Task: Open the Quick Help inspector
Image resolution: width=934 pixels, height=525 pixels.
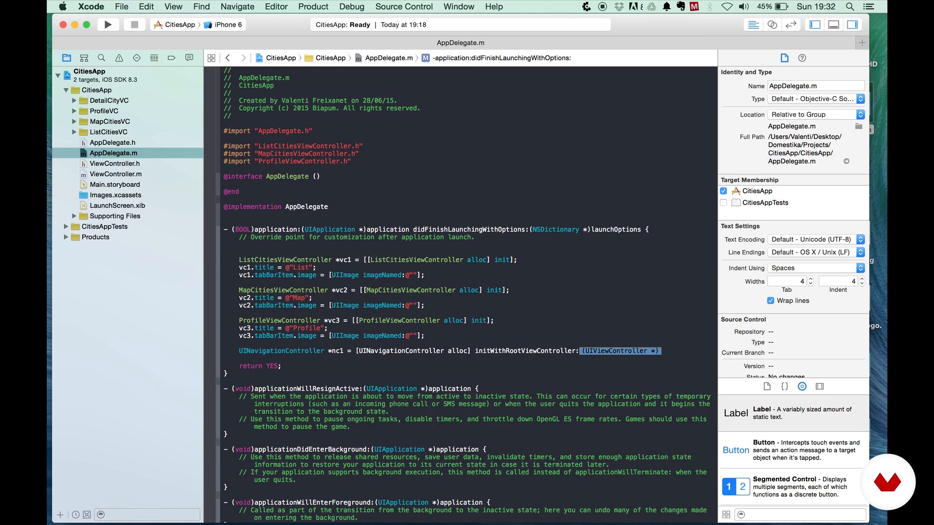Action: point(802,58)
